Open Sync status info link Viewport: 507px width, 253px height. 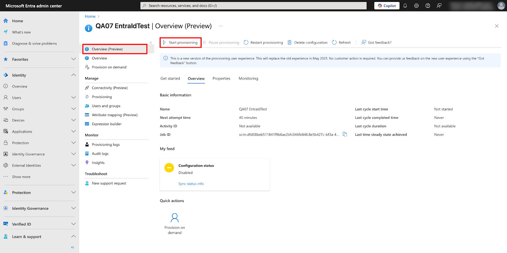[x=191, y=184]
